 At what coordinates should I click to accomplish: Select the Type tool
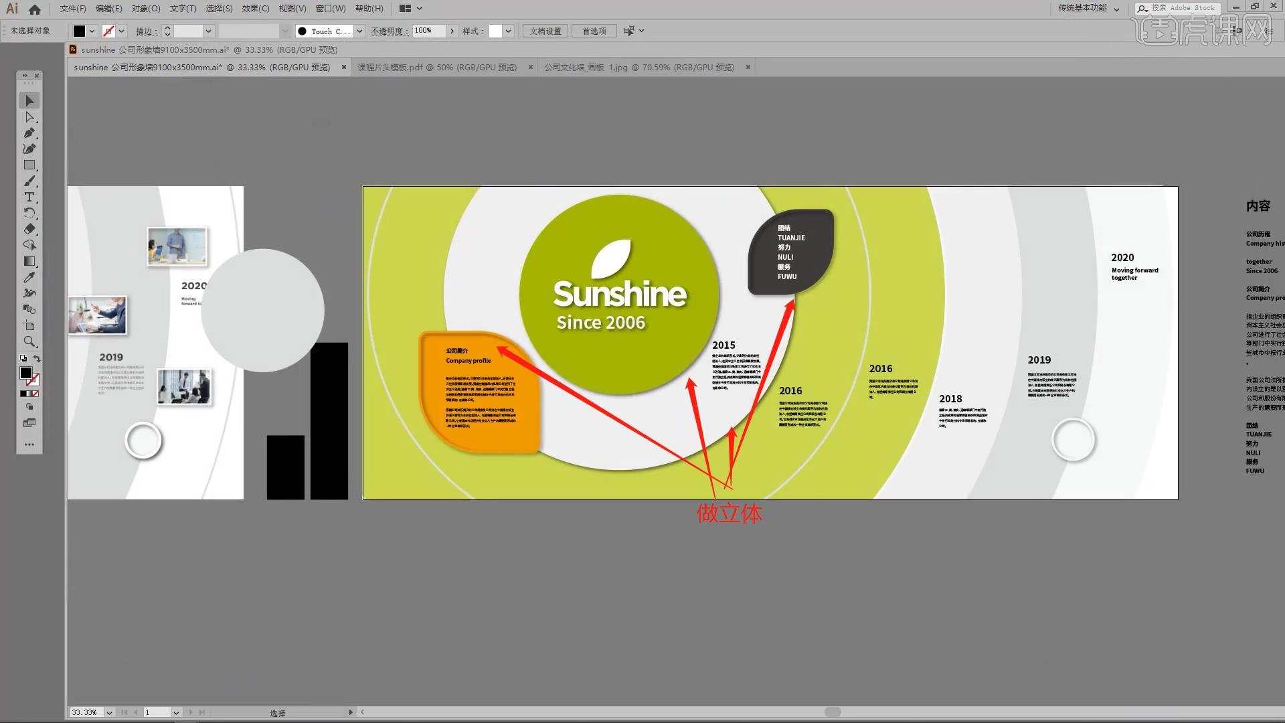tap(29, 197)
